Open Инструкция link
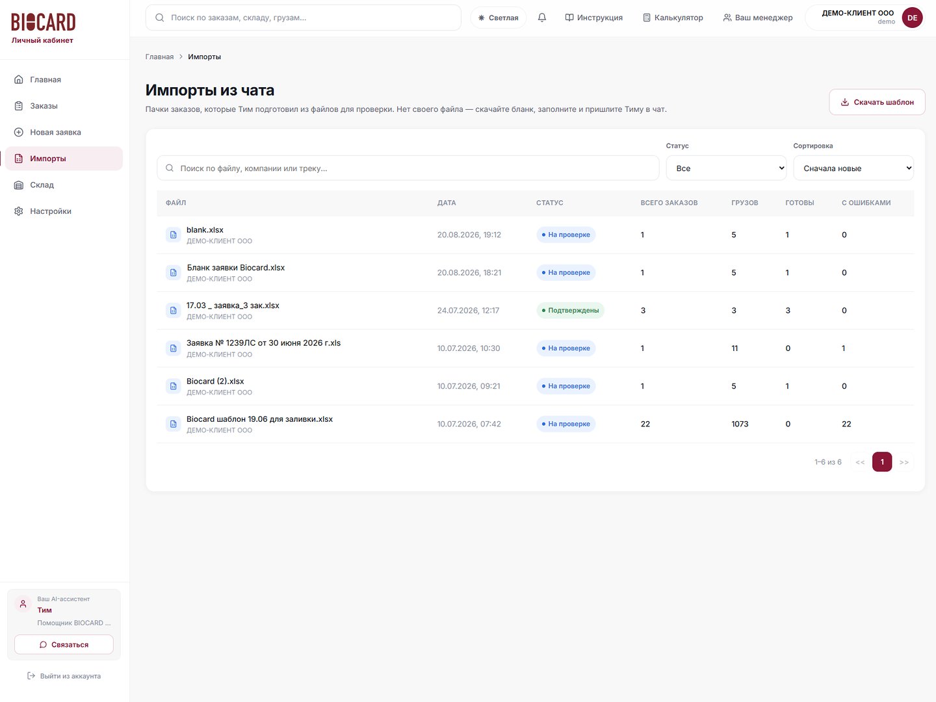Image resolution: width=936 pixels, height=702 pixels. (594, 18)
